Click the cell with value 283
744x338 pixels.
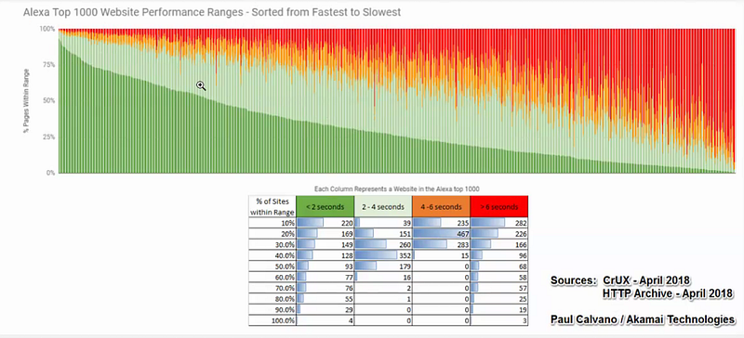441,244
